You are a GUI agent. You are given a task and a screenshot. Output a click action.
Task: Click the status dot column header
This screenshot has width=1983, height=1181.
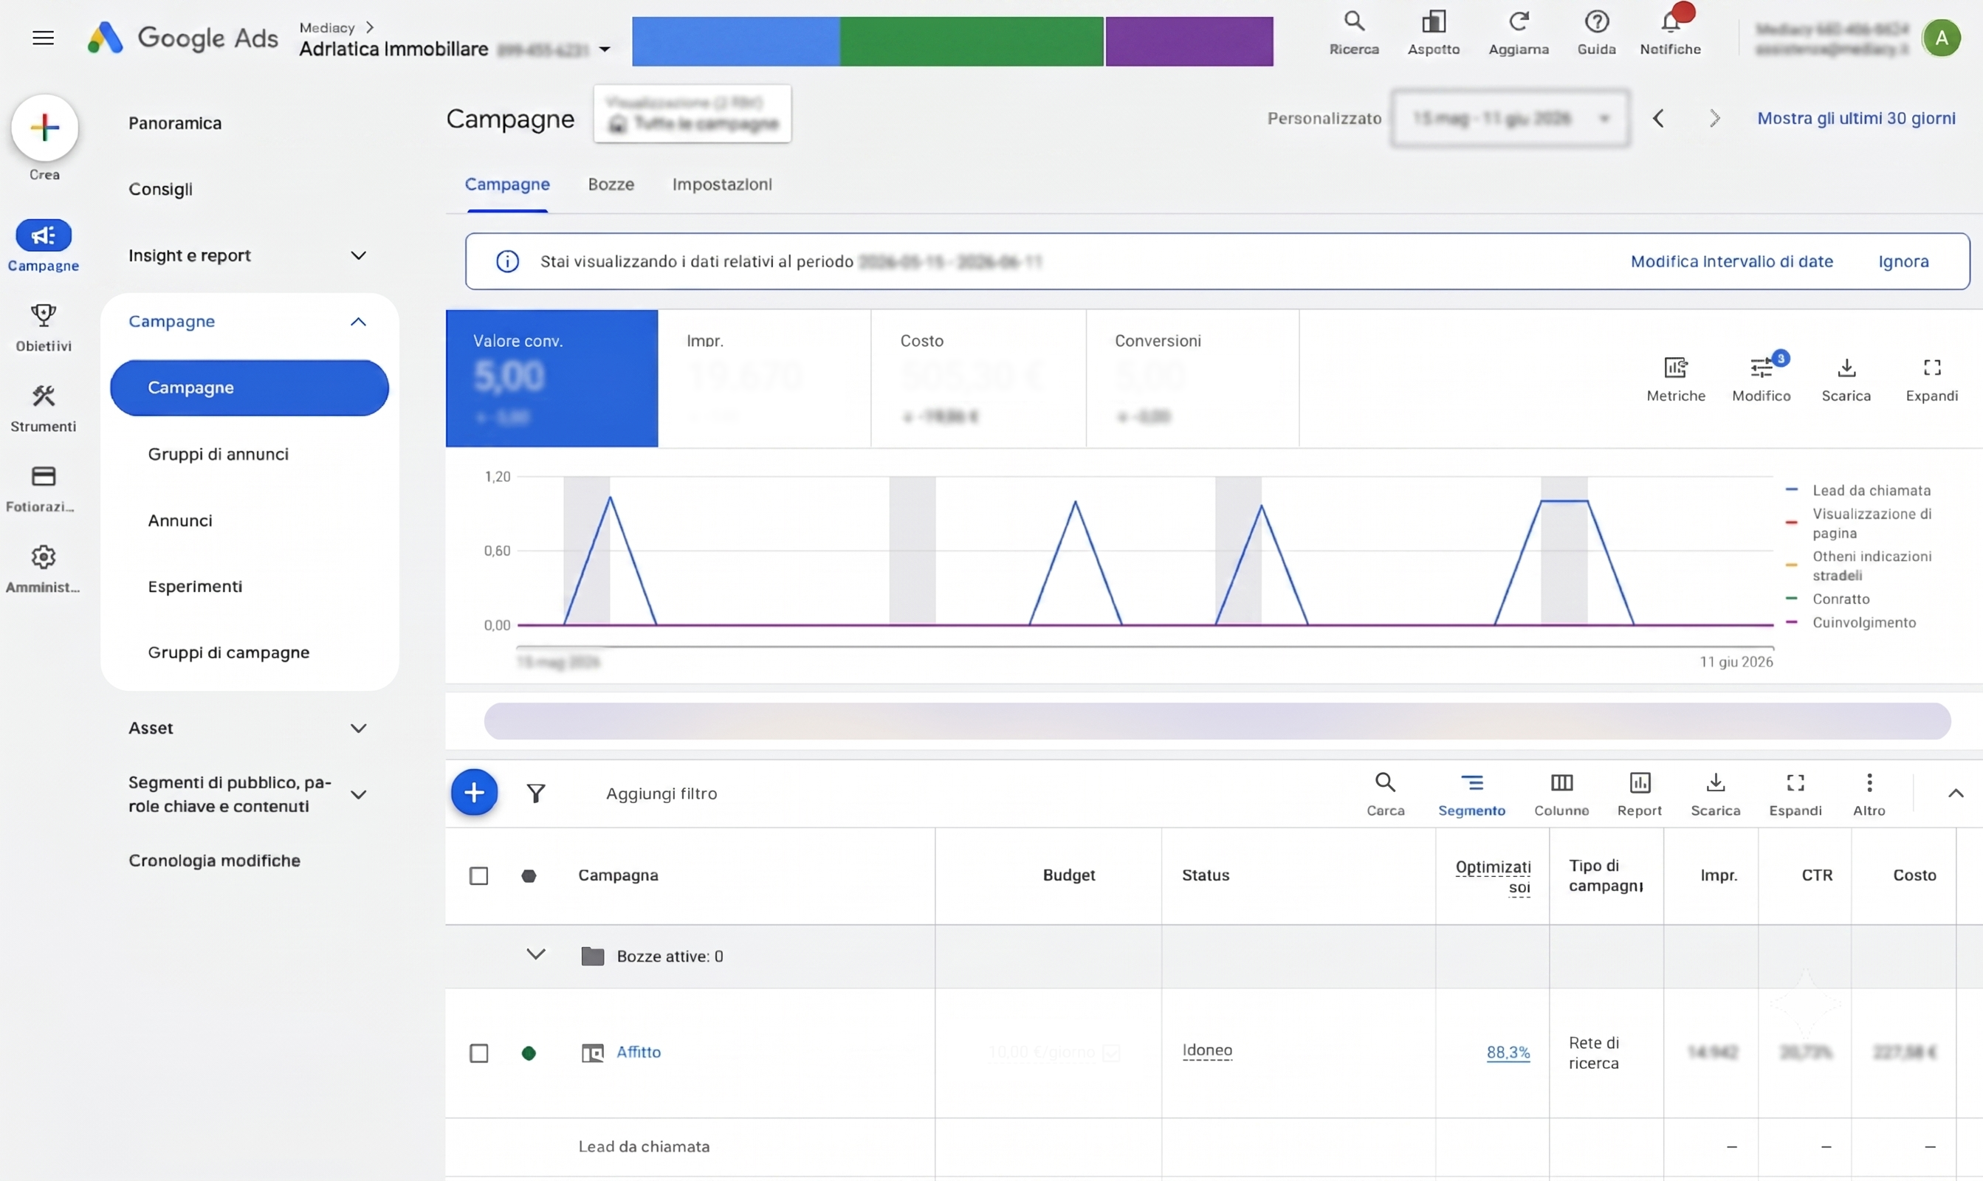tap(529, 875)
